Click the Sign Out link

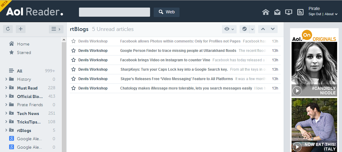(315, 14)
